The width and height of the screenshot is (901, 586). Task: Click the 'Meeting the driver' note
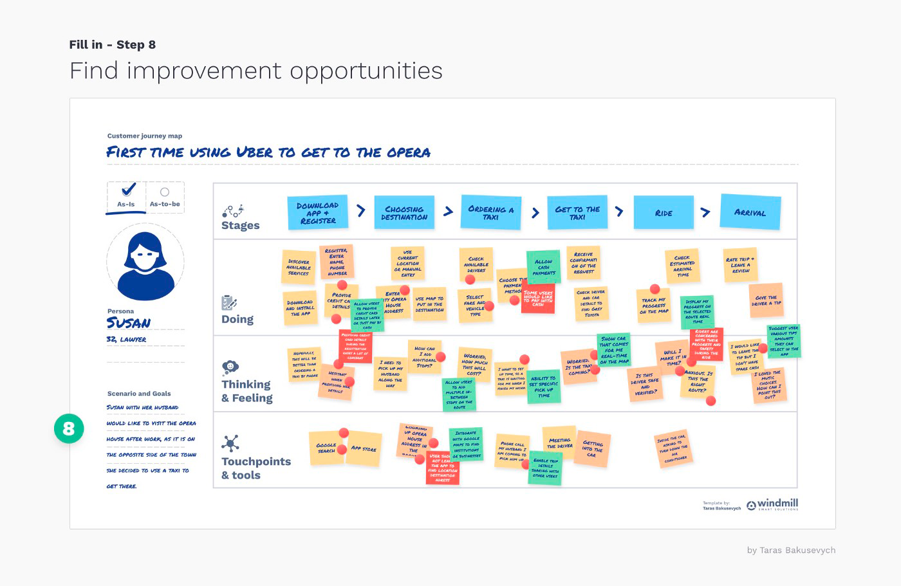[x=559, y=443]
